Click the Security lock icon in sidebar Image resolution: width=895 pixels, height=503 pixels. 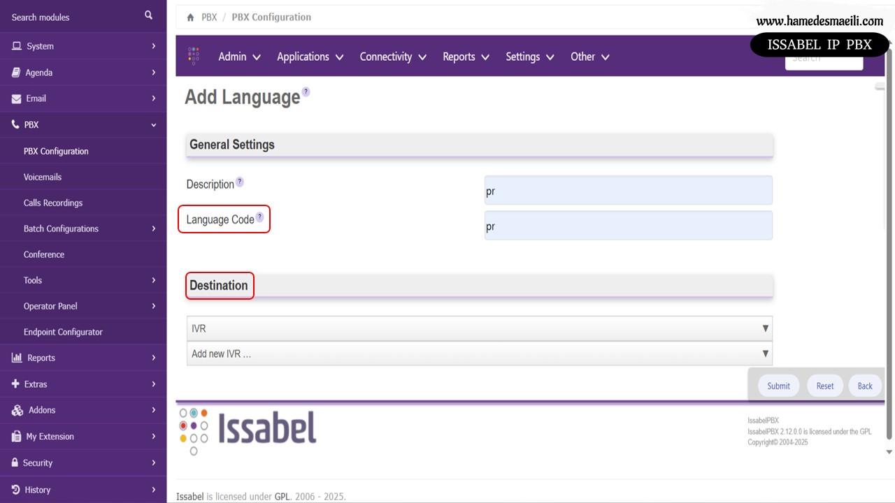[x=15, y=462]
